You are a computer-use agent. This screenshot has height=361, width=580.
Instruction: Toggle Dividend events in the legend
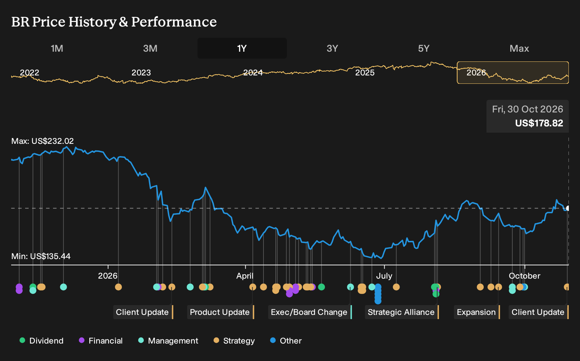coord(42,341)
